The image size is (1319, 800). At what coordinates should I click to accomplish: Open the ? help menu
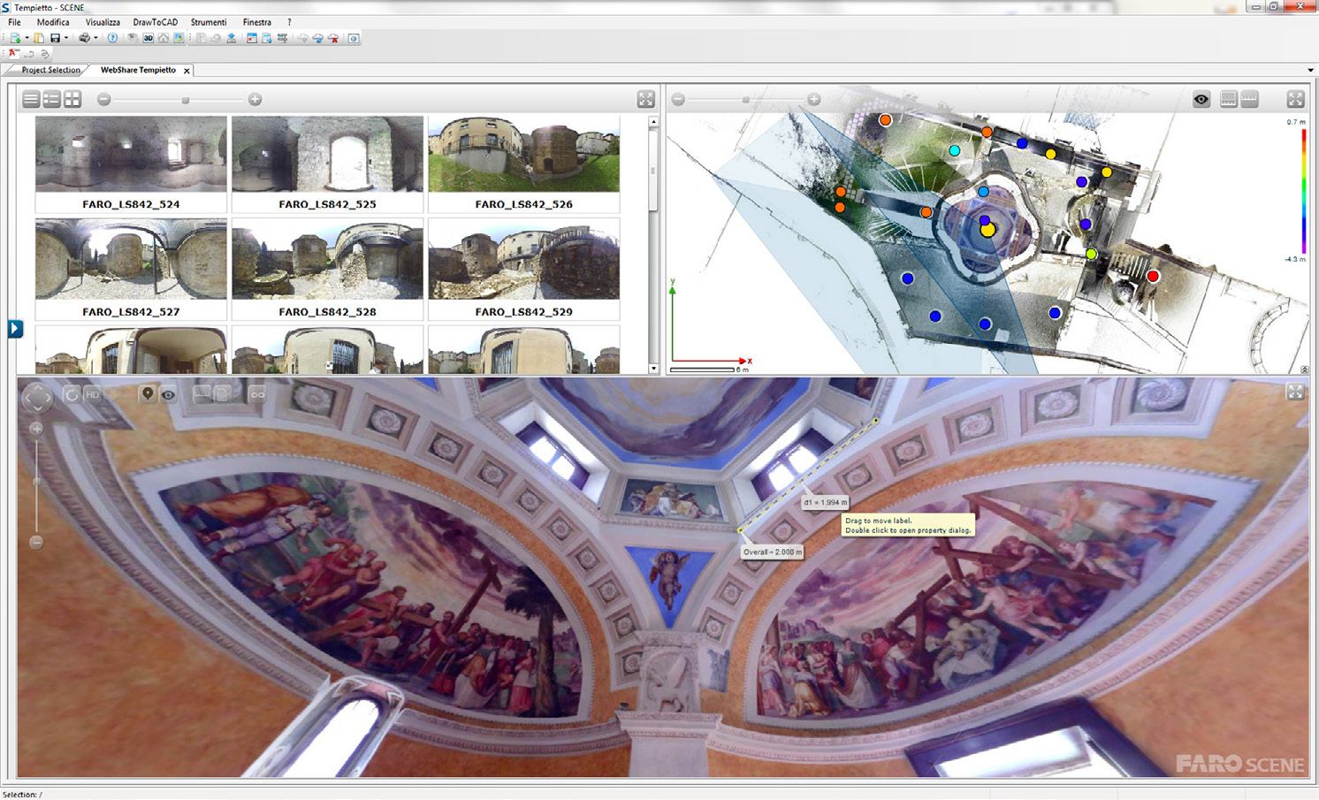(x=289, y=22)
